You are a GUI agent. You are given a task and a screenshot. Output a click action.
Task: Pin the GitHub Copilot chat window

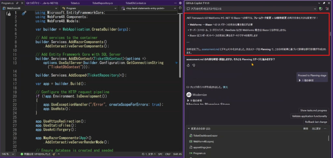(324, 3)
